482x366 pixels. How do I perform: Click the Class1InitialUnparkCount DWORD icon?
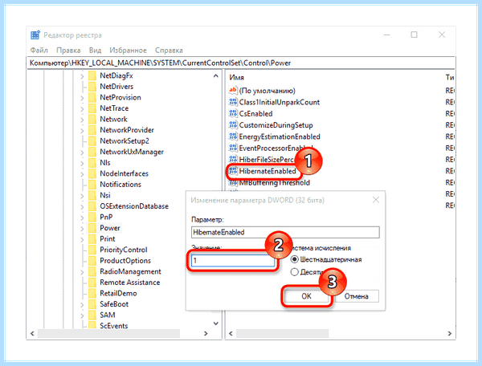point(233,102)
